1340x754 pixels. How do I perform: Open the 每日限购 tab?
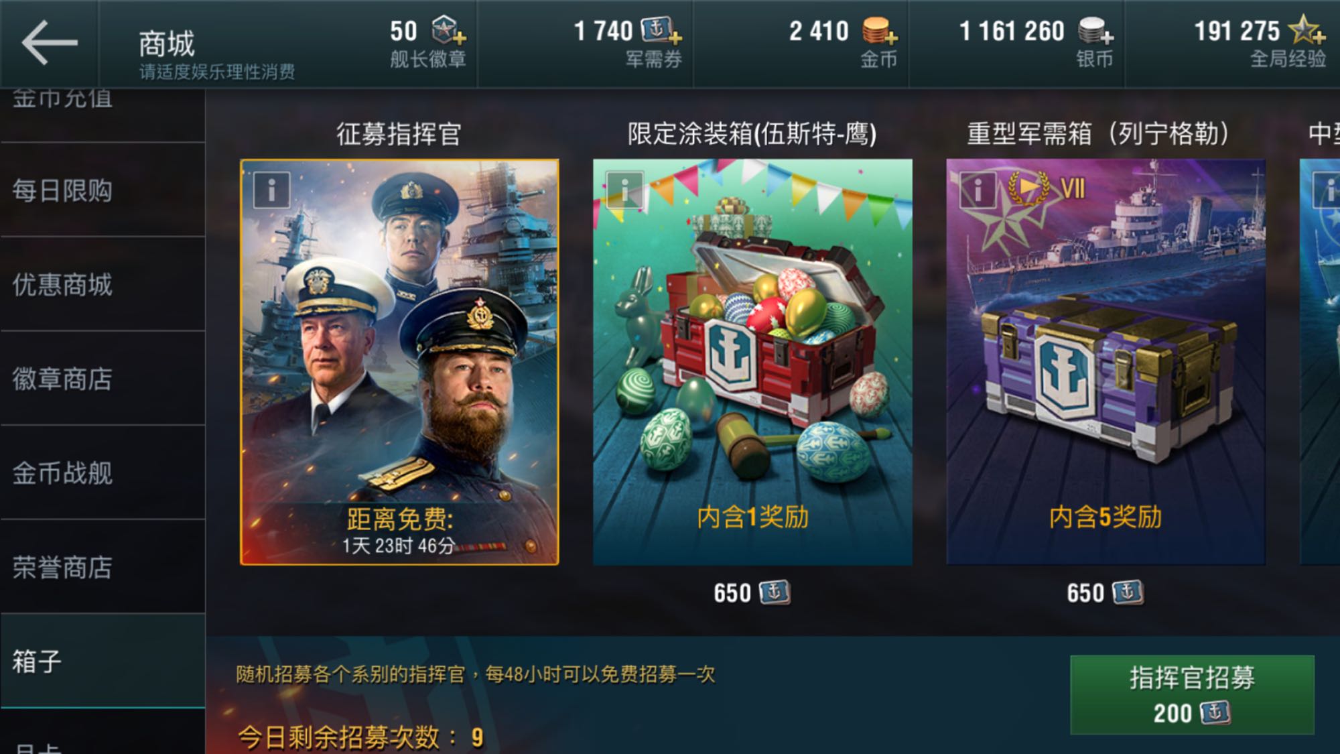click(x=103, y=190)
